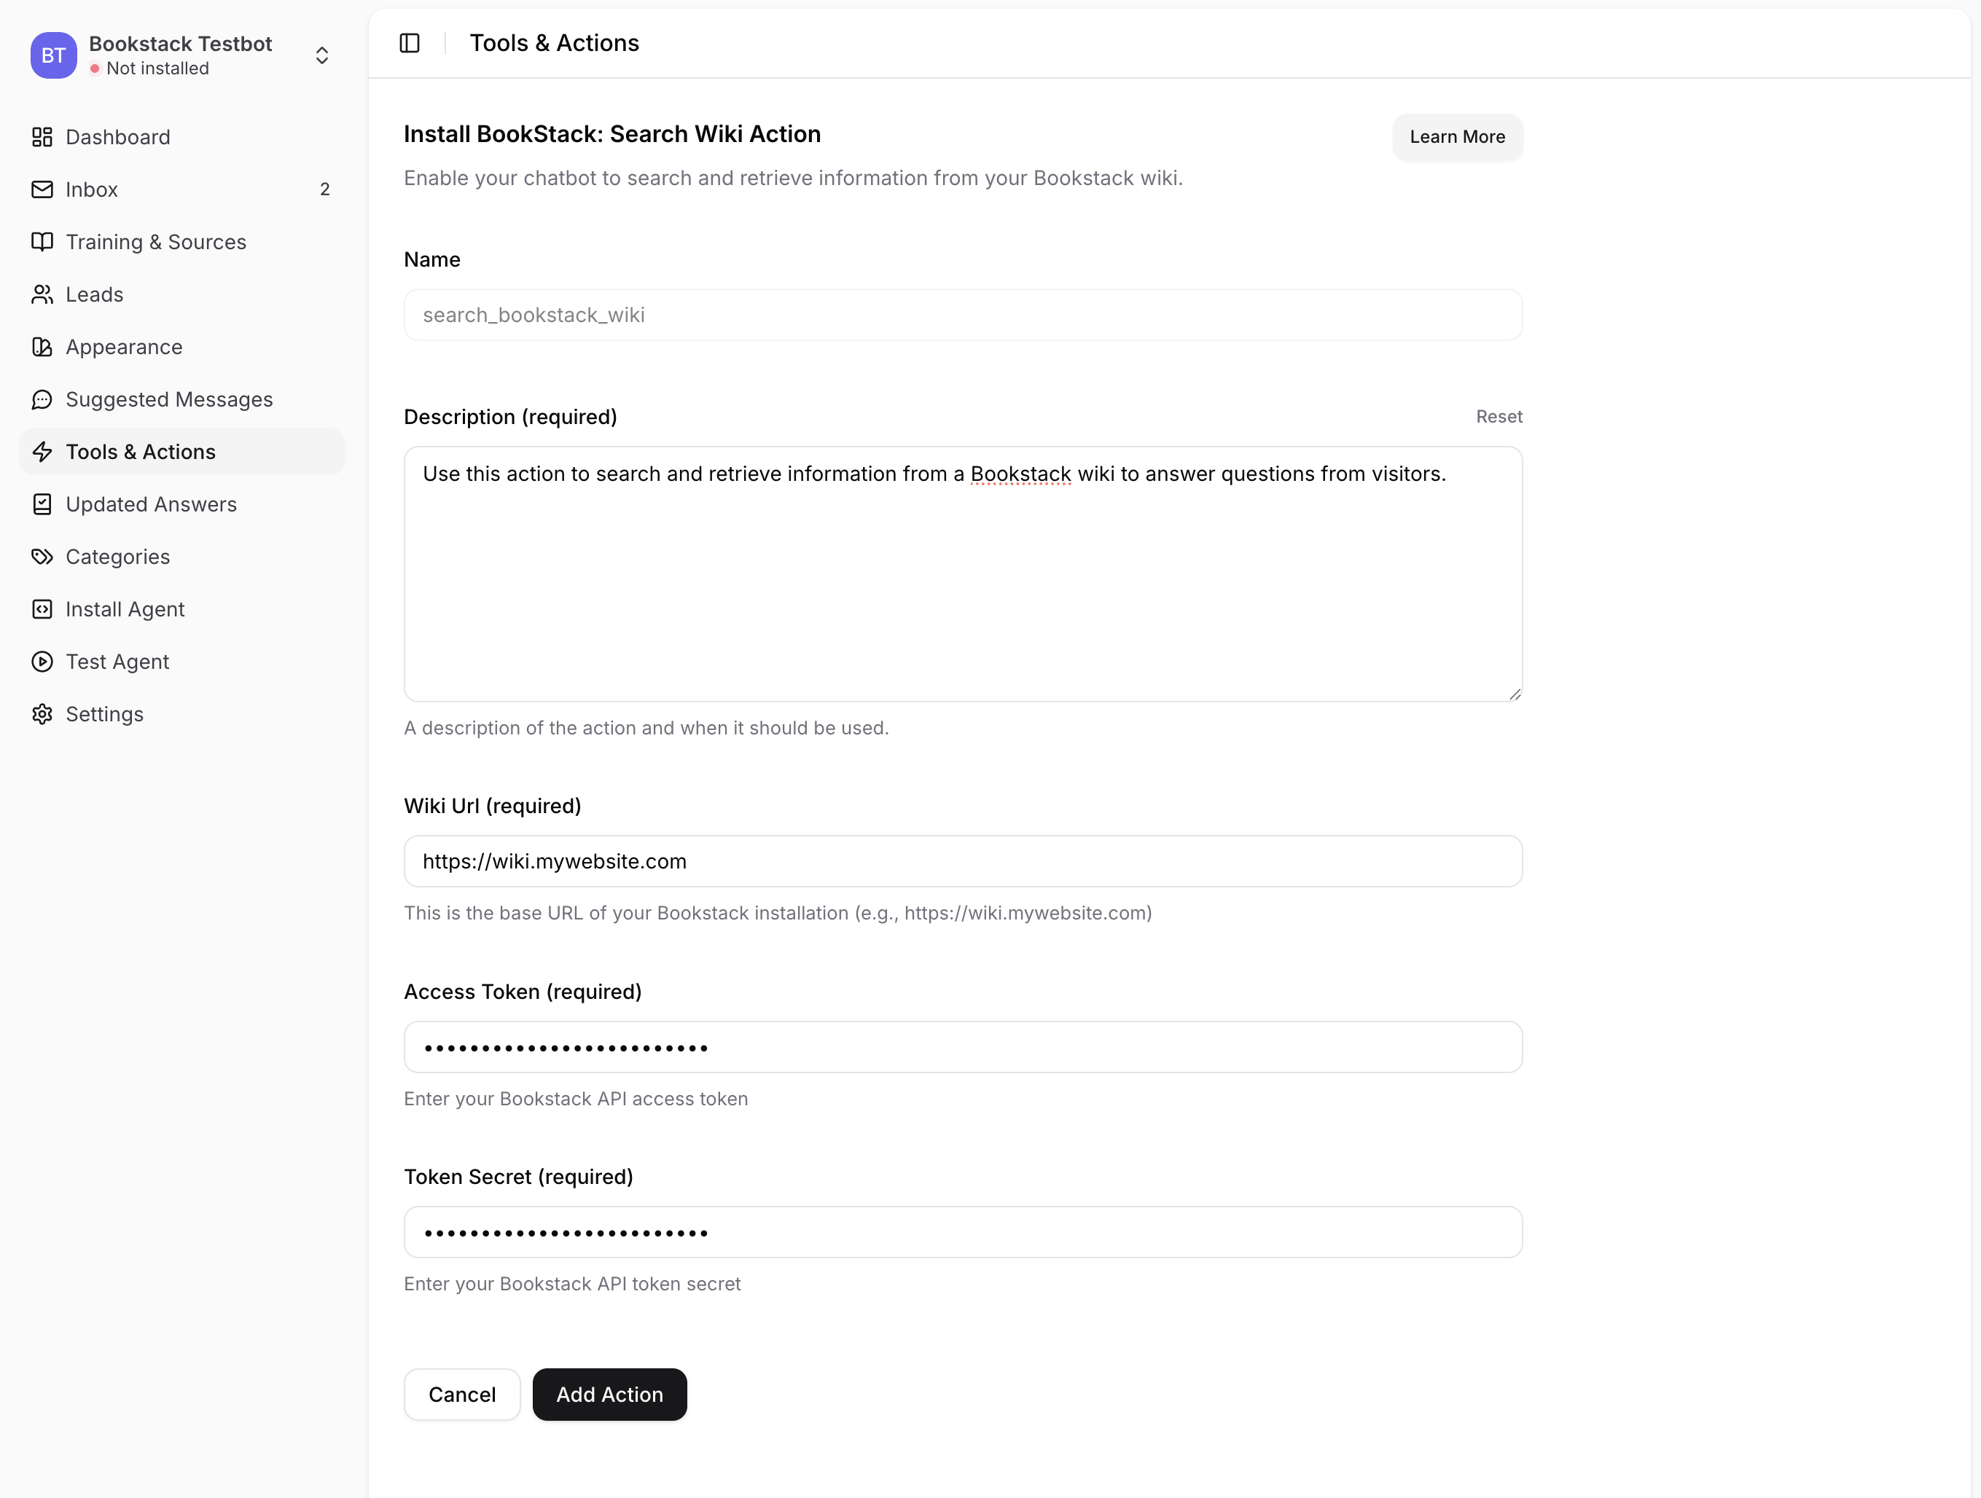Viewport: 1981px width, 1498px height.
Task: Click the Training & Sources book icon
Action: (42, 242)
